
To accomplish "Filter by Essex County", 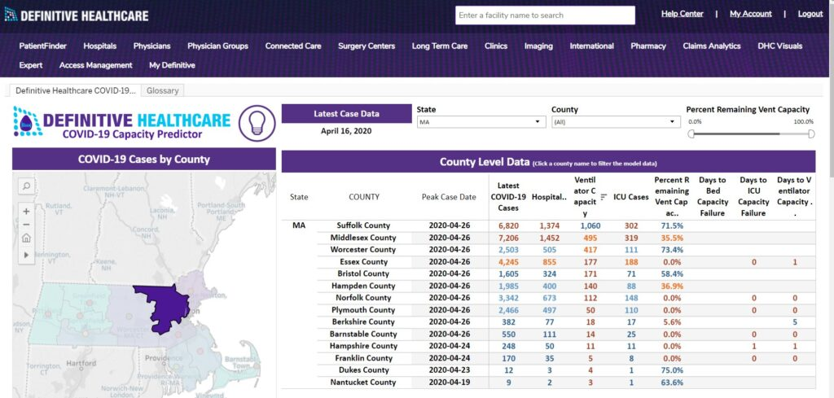I will 363,261.
